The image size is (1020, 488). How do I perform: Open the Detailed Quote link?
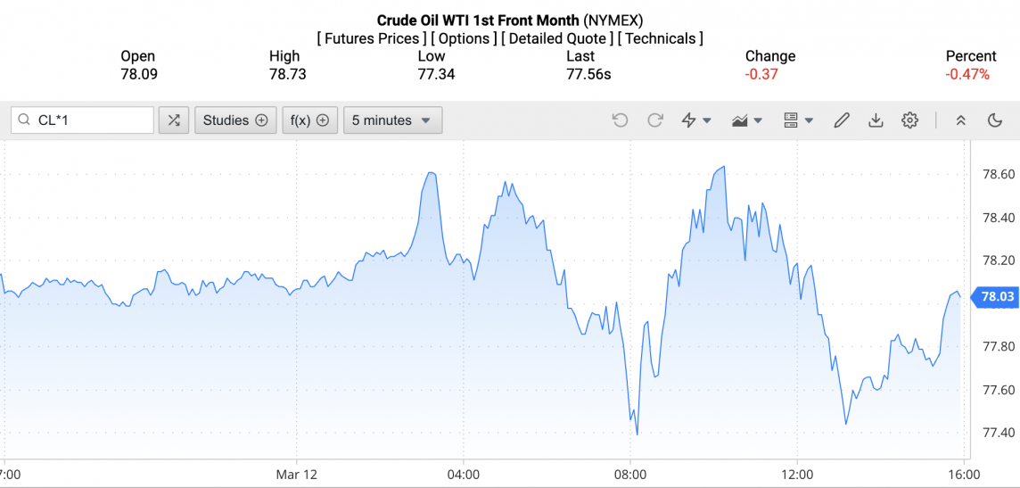click(556, 38)
